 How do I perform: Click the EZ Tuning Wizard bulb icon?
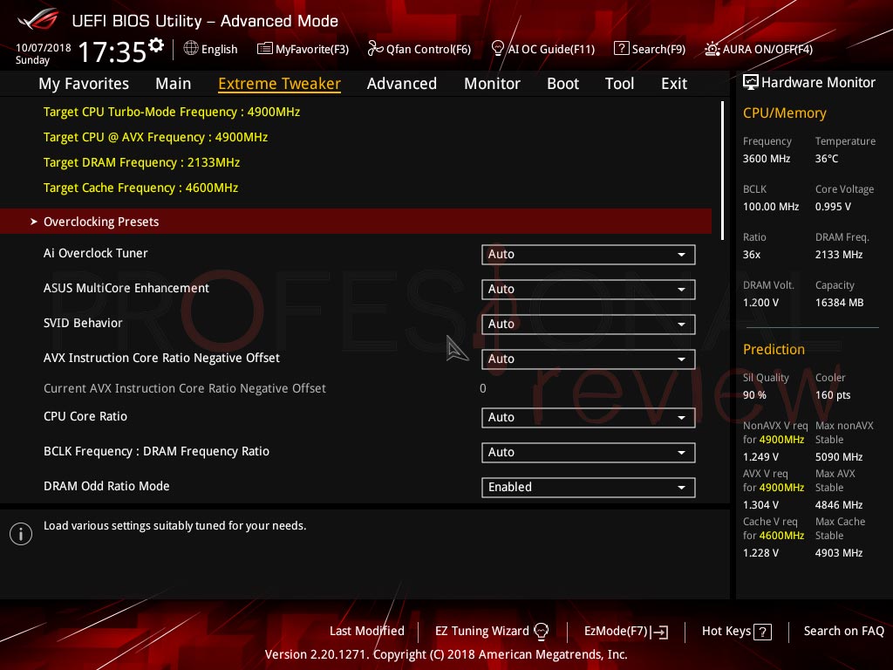point(541,631)
